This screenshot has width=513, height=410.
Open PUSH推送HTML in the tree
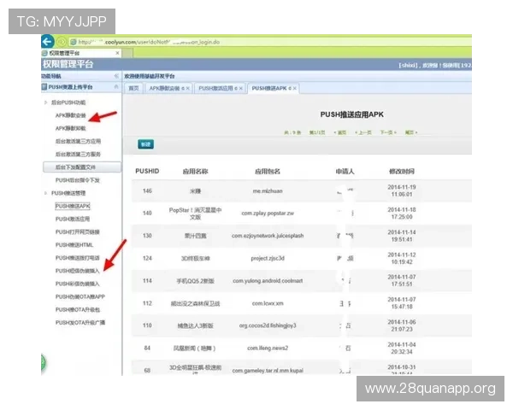[x=74, y=245]
